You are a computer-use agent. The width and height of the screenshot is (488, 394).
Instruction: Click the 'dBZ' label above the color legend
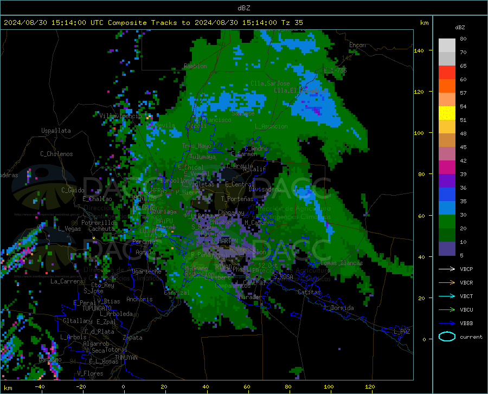click(460, 27)
